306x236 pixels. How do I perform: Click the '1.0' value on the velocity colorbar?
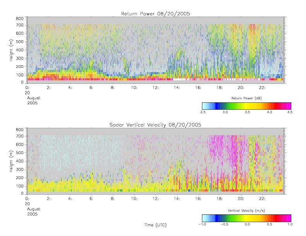[290, 224]
